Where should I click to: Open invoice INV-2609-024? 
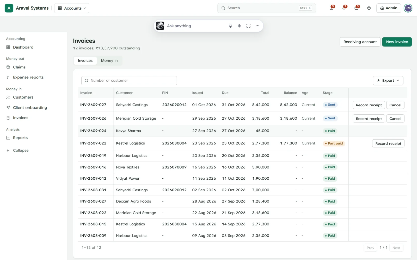pos(93,131)
